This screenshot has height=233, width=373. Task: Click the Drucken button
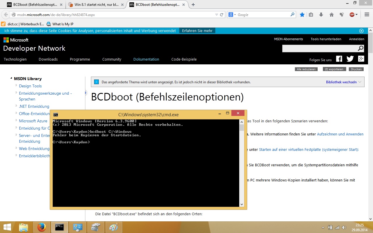click(x=356, y=69)
